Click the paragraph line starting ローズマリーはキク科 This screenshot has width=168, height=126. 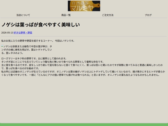pyautogui.click(x=34, y=58)
